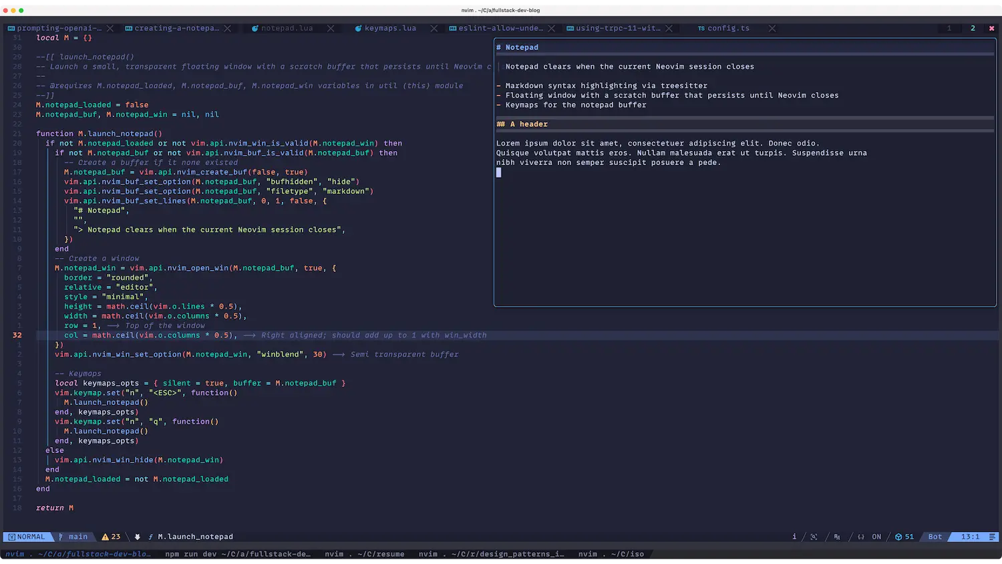This screenshot has width=1002, height=564.
Task: Click the 'local M = {}' line
Action: pyautogui.click(x=64, y=38)
